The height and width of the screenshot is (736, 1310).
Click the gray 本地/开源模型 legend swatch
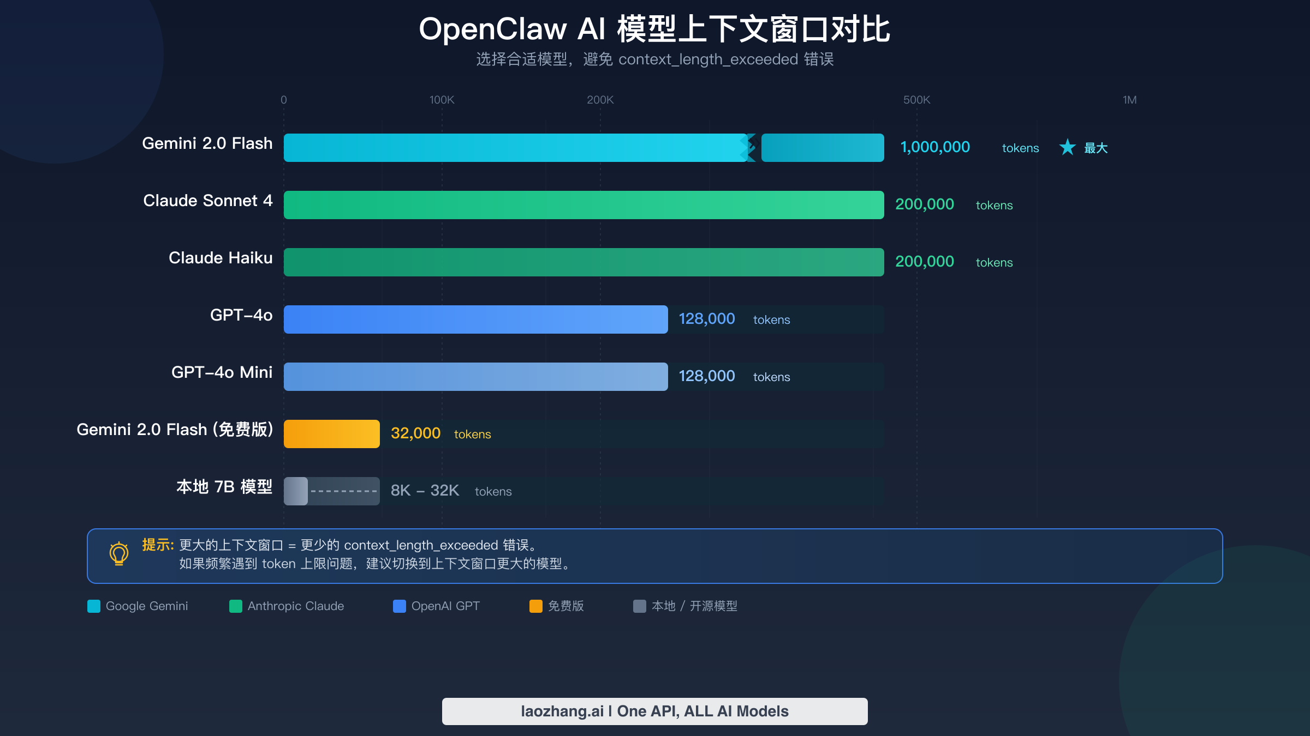(639, 606)
